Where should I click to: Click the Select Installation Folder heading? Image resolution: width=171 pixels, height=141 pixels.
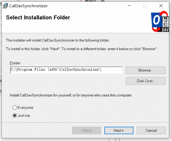38,17
